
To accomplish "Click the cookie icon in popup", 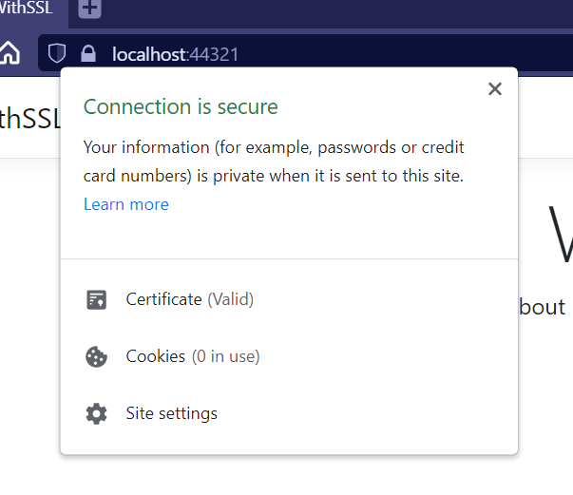I will 97,356.
